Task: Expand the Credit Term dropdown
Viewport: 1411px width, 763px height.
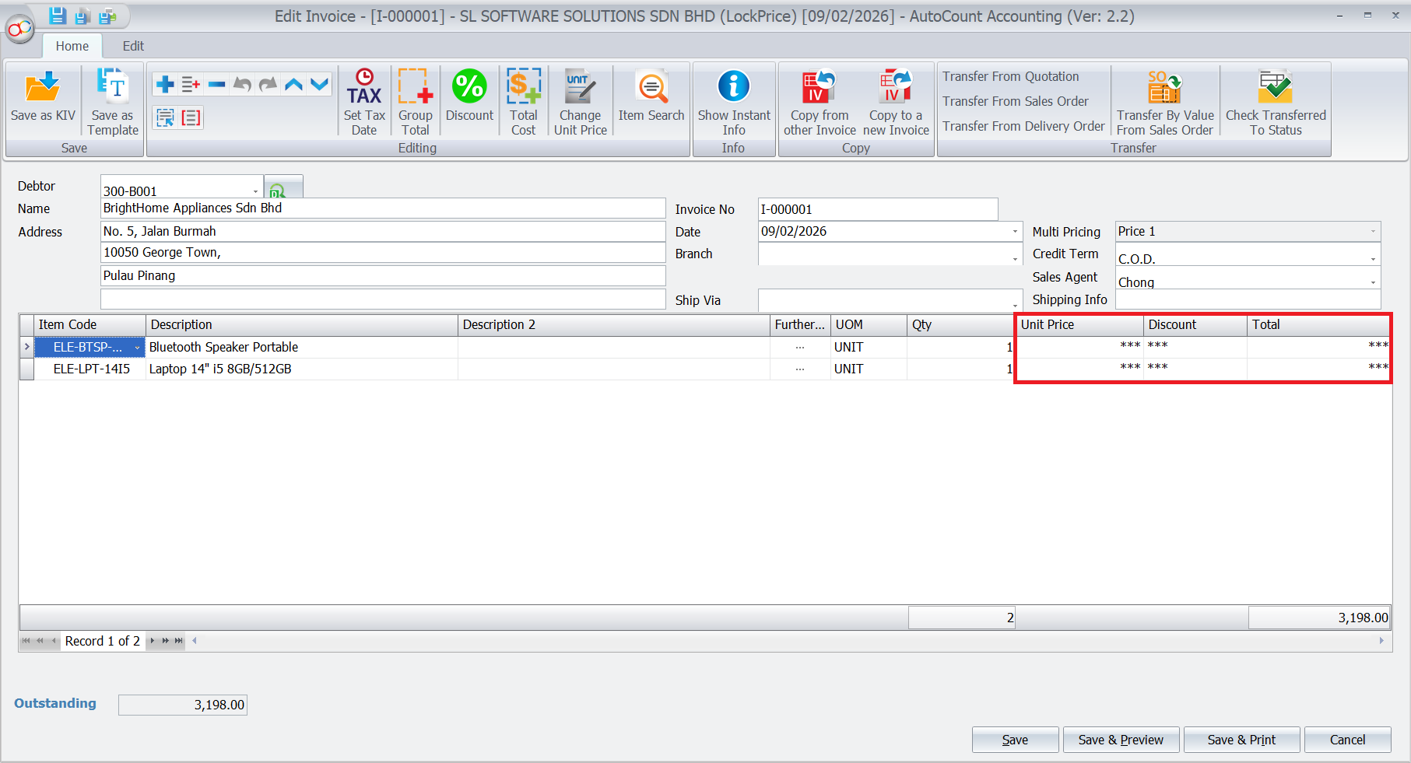Action: (1372, 259)
